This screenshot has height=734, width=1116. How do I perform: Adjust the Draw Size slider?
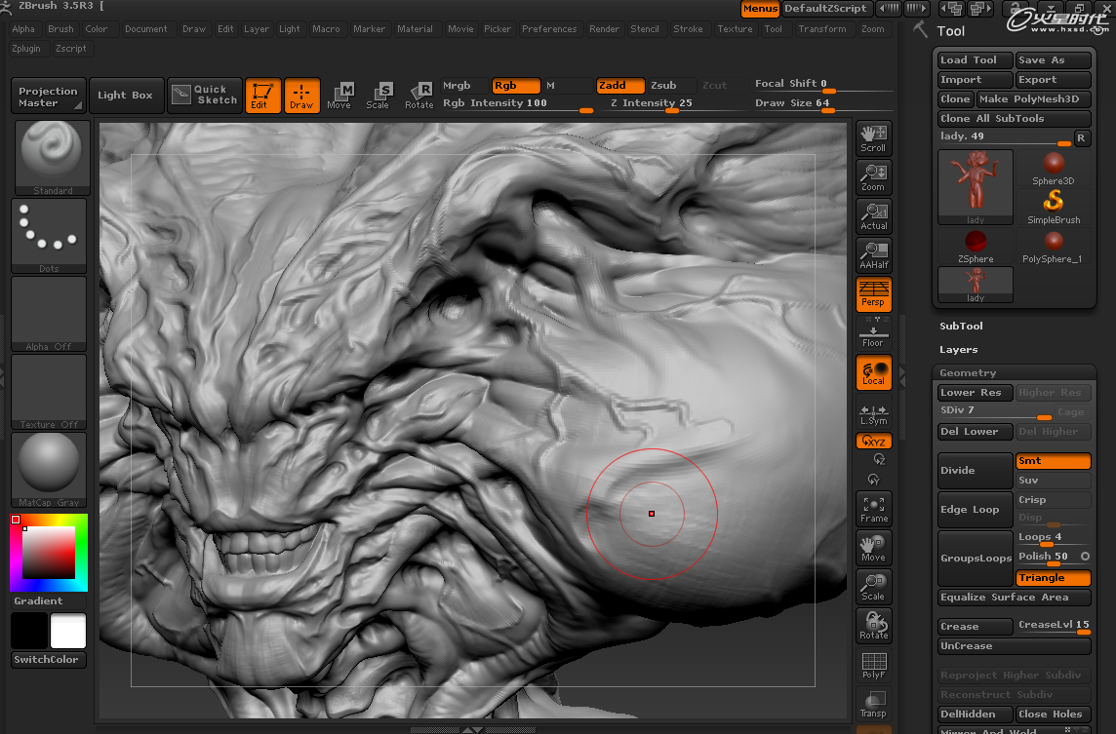[x=824, y=104]
